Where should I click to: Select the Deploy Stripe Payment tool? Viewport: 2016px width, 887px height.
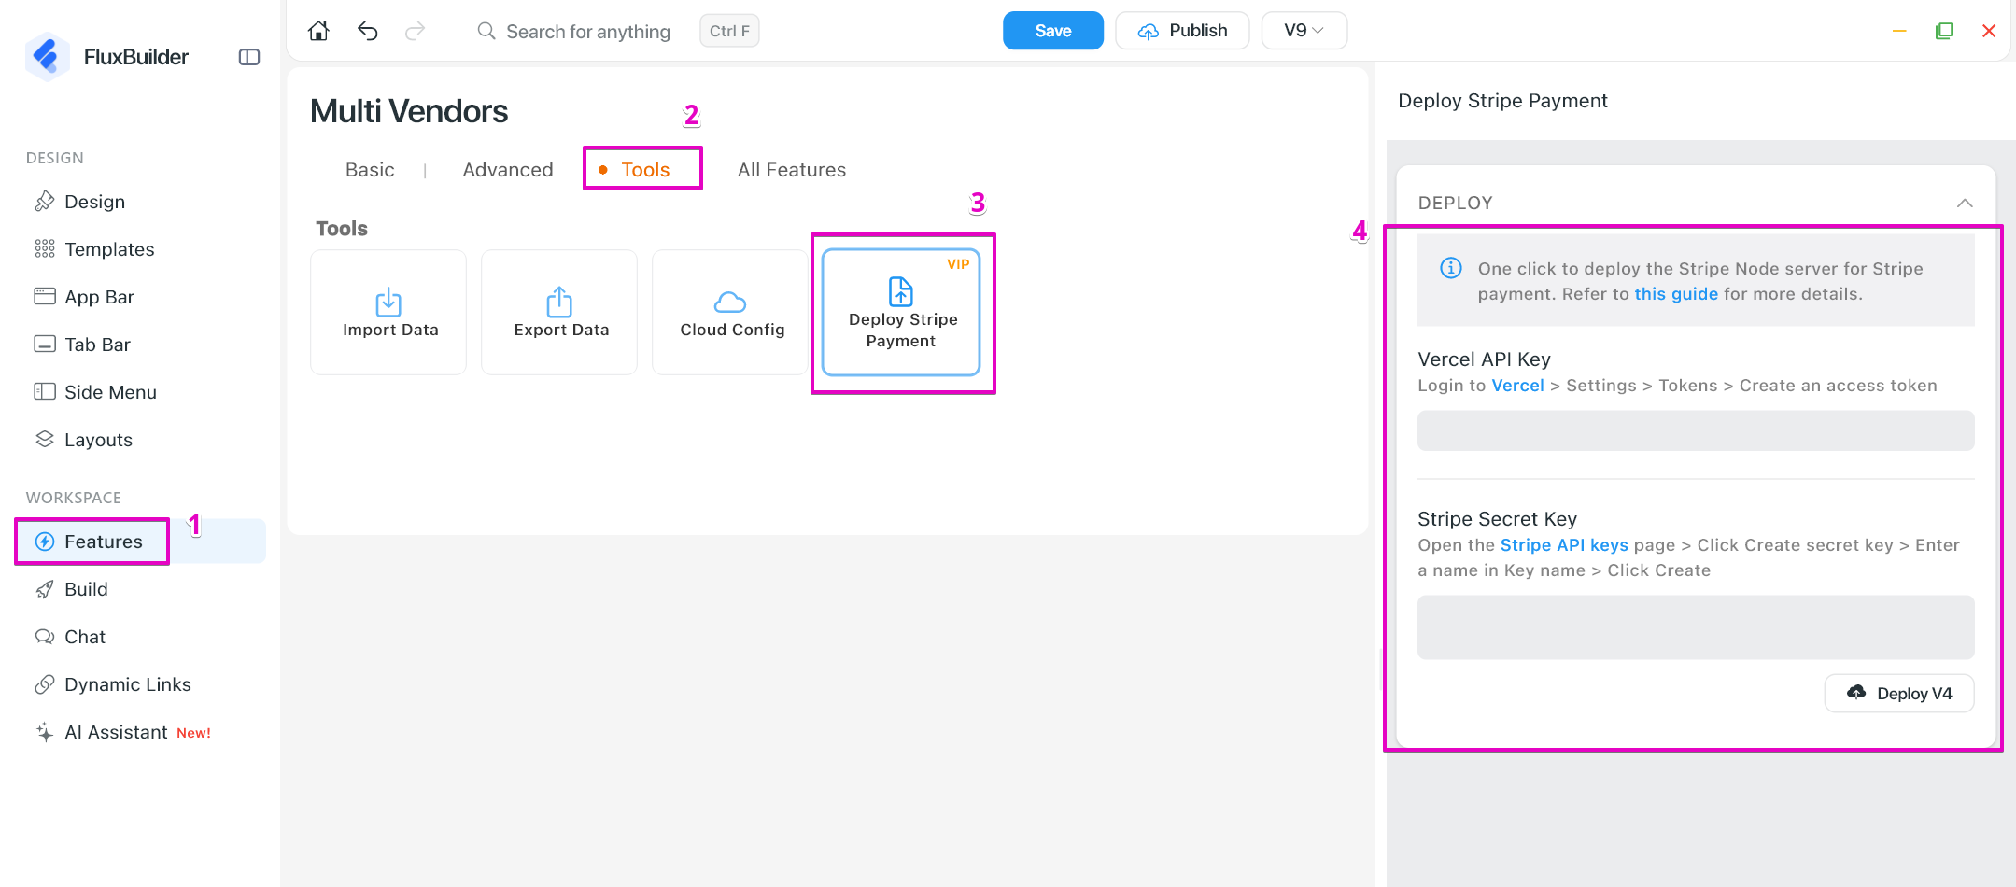(901, 312)
